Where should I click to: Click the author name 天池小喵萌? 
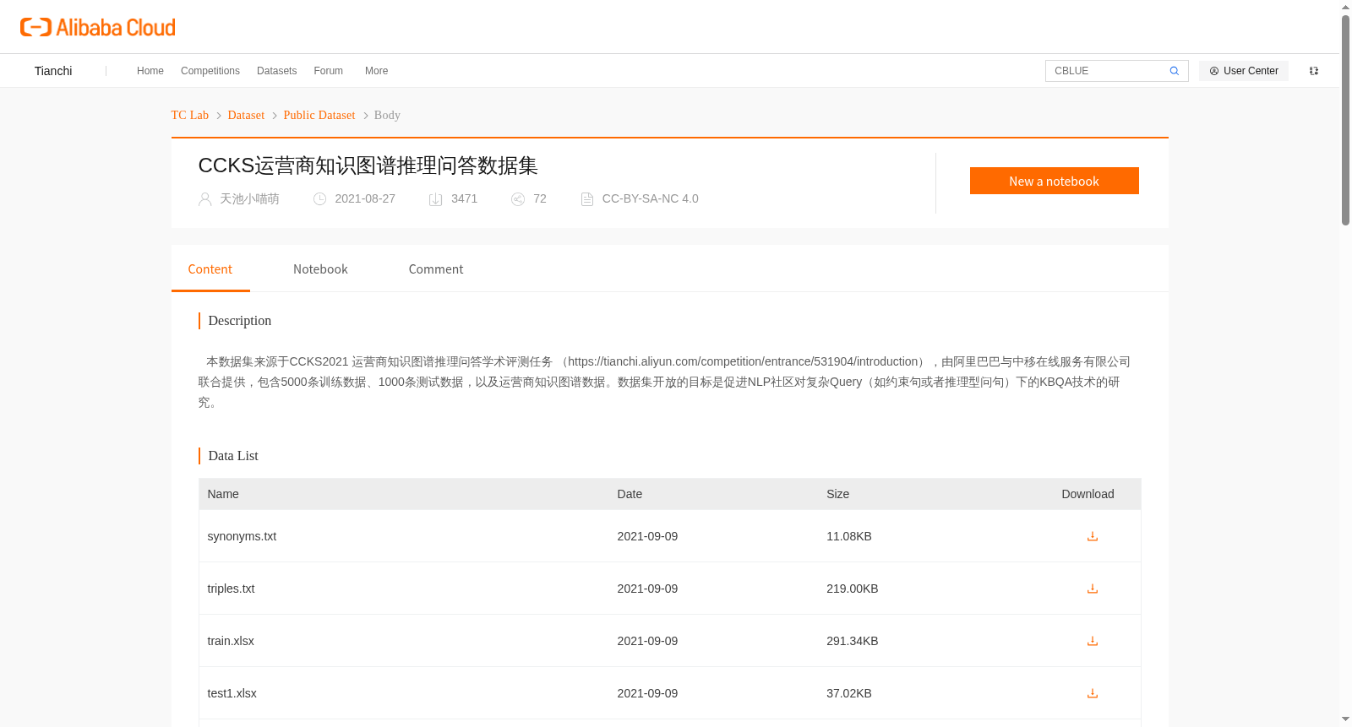(249, 199)
